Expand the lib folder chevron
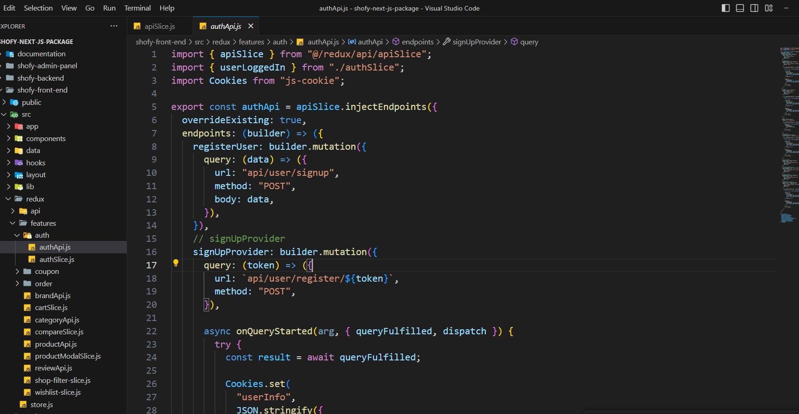This screenshot has height=414, width=799. coord(9,187)
